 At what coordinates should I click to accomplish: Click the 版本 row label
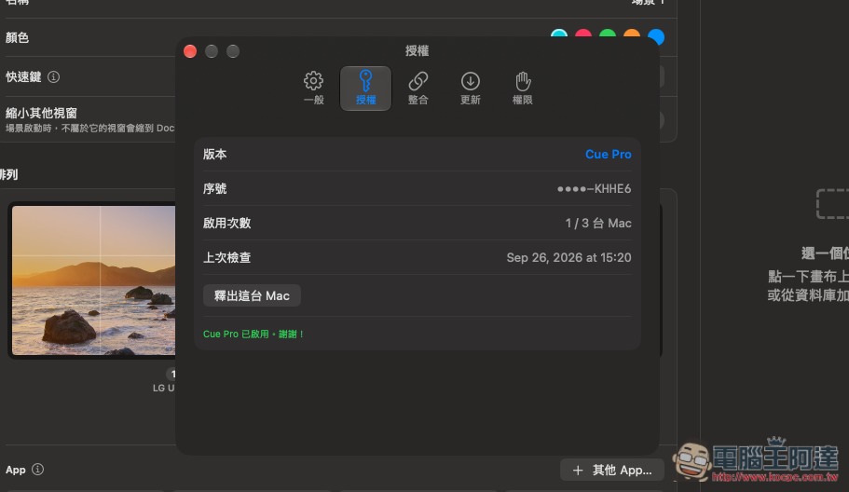coord(215,155)
